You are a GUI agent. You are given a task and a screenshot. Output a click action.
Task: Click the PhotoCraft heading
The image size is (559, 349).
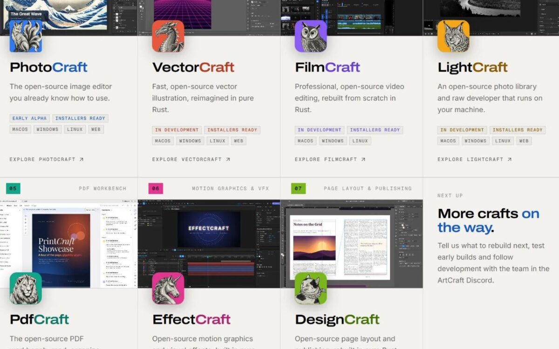[x=48, y=67]
